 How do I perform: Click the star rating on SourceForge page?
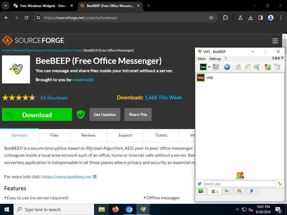tap(19, 98)
